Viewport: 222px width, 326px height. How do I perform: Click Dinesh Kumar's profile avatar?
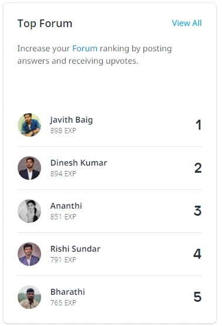click(29, 168)
